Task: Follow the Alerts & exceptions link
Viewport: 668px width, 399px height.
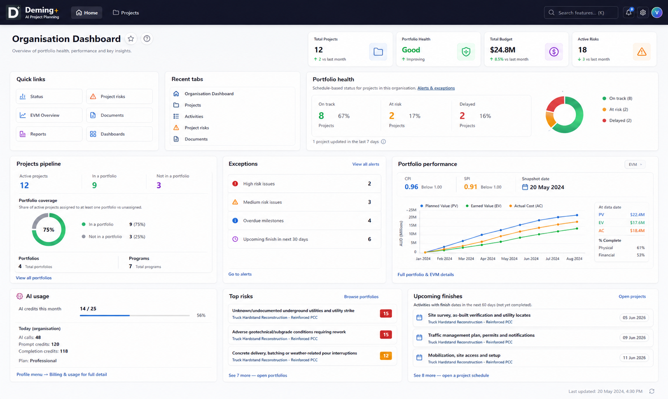Action: [x=436, y=88]
